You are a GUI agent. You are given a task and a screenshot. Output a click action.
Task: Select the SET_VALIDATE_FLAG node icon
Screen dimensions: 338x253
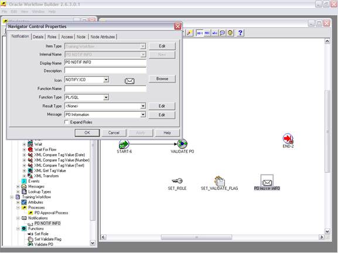pos(220,181)
